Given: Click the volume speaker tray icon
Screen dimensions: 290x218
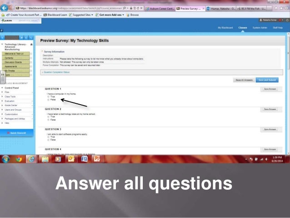Looking at the screenshot, I should click(x=266, y=159).
